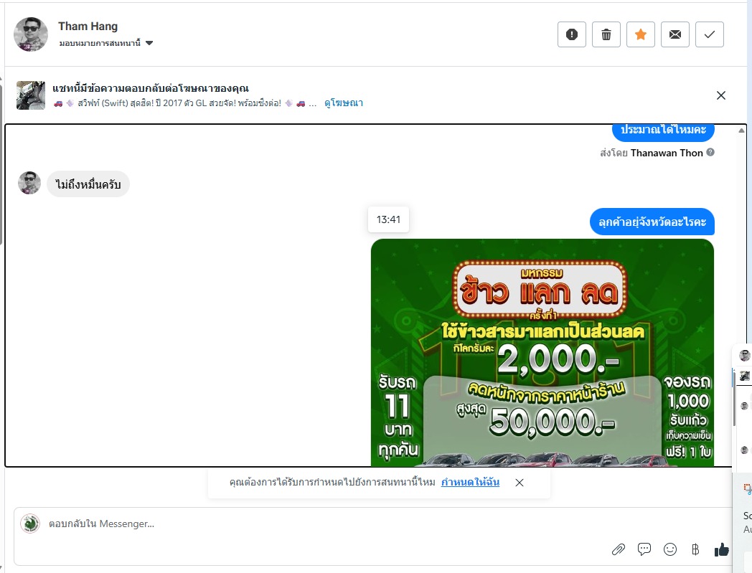The width and height of the screenshot is (752, 573).
Task: Send a thumbs-up like
Action: (x=721, y=549)
